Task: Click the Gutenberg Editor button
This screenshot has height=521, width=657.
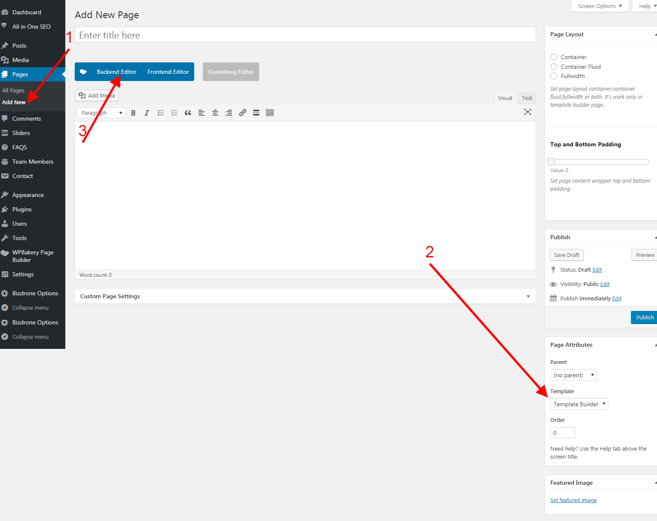Action: click(x=231, y=72)
